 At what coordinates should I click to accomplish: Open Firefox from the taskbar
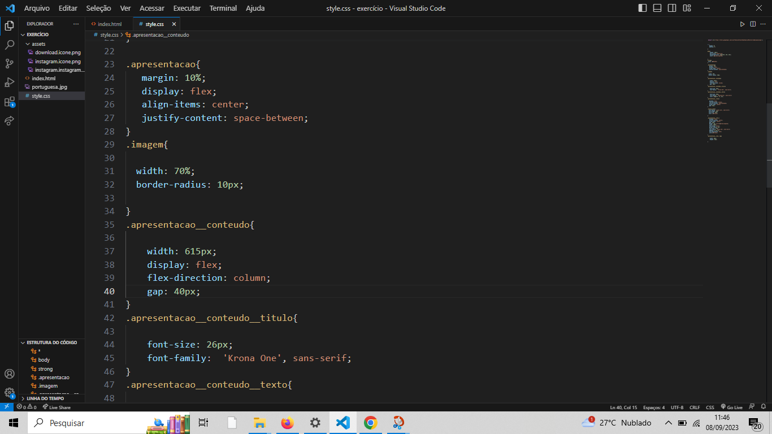288,423
